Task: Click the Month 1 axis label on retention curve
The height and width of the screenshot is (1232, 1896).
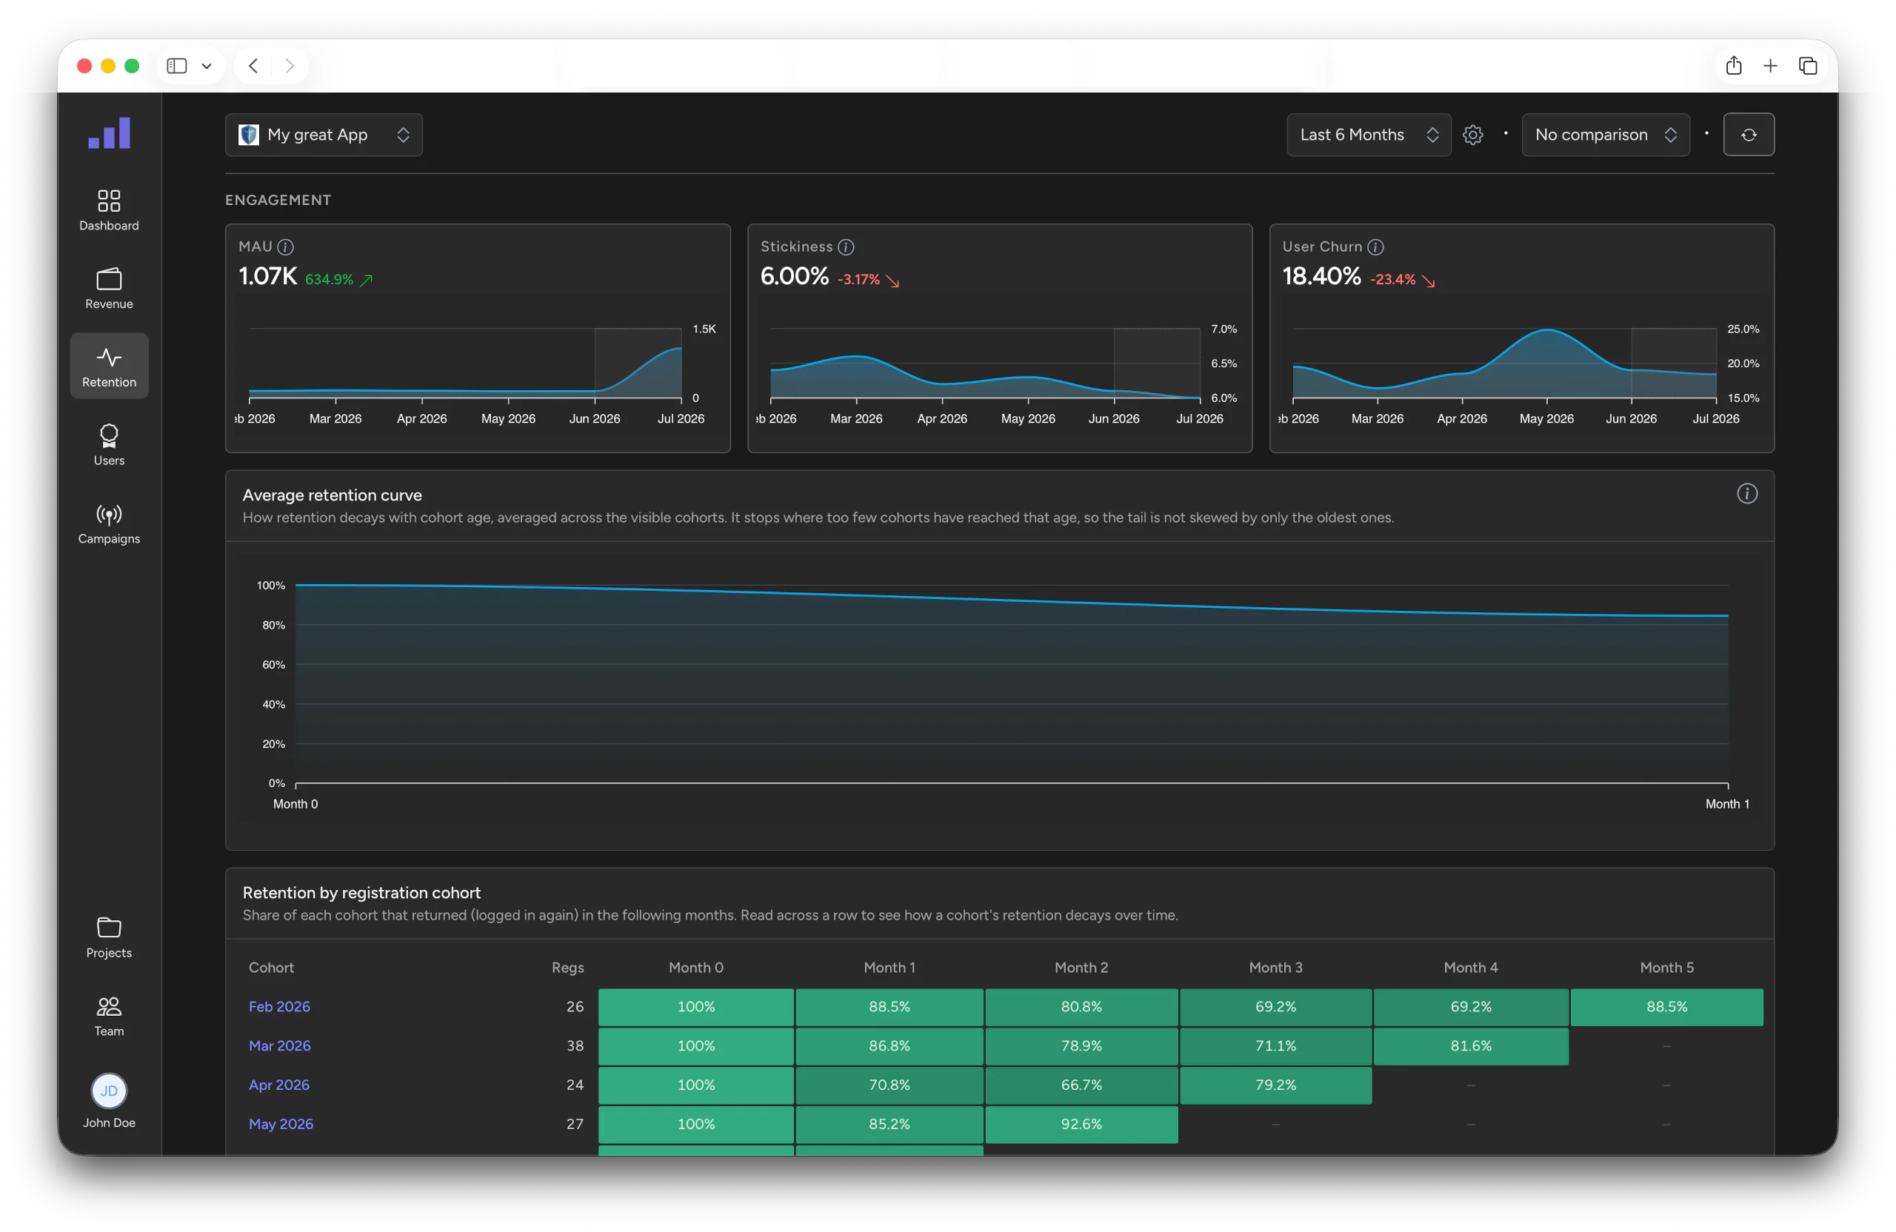Action: click(1727, 804)
